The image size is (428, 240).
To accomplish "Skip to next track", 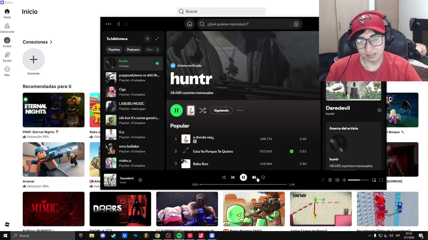I will [254, 177].
